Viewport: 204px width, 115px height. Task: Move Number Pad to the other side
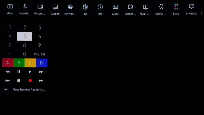(x=24, y=90)
